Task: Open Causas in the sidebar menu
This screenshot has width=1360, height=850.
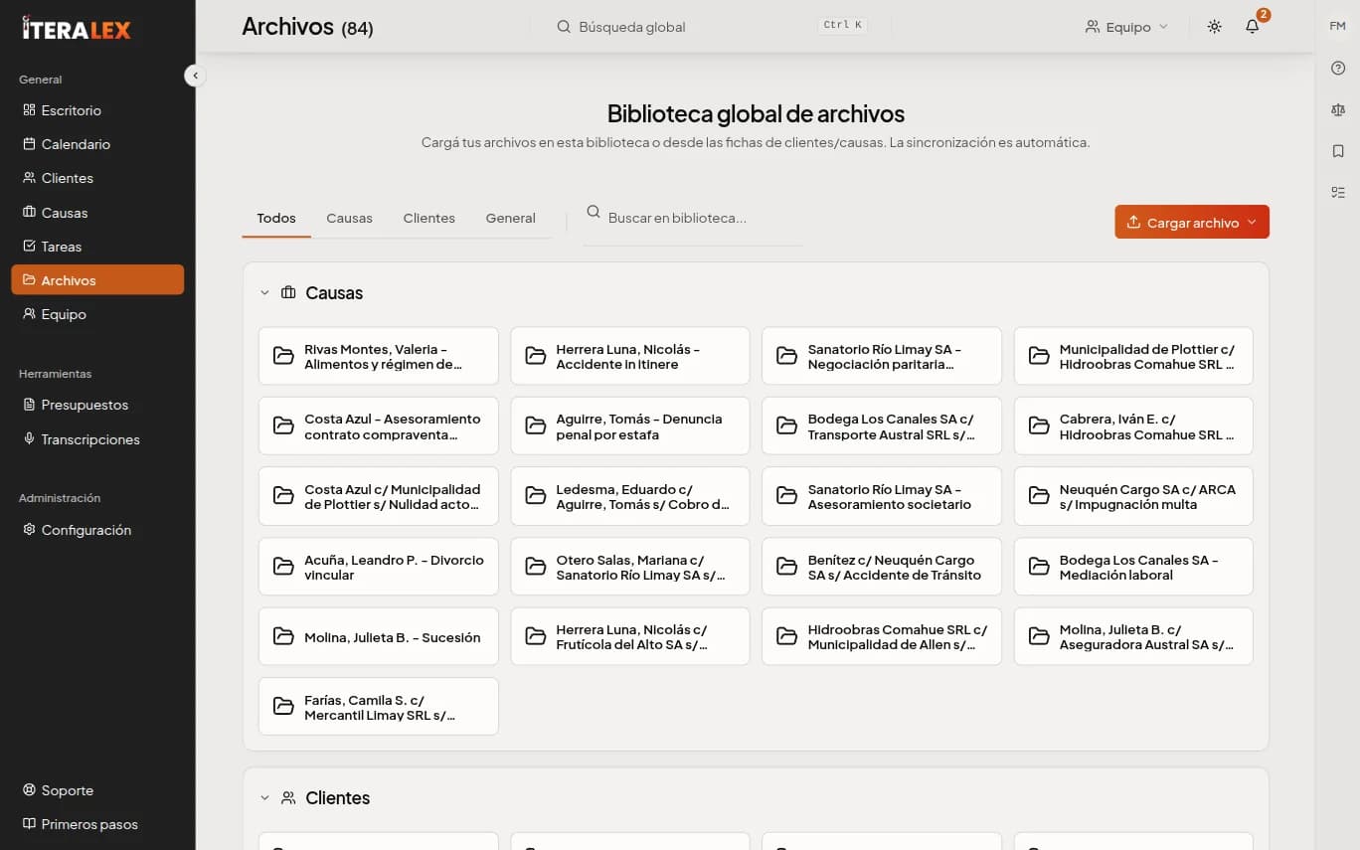Action: coord(97,213)
